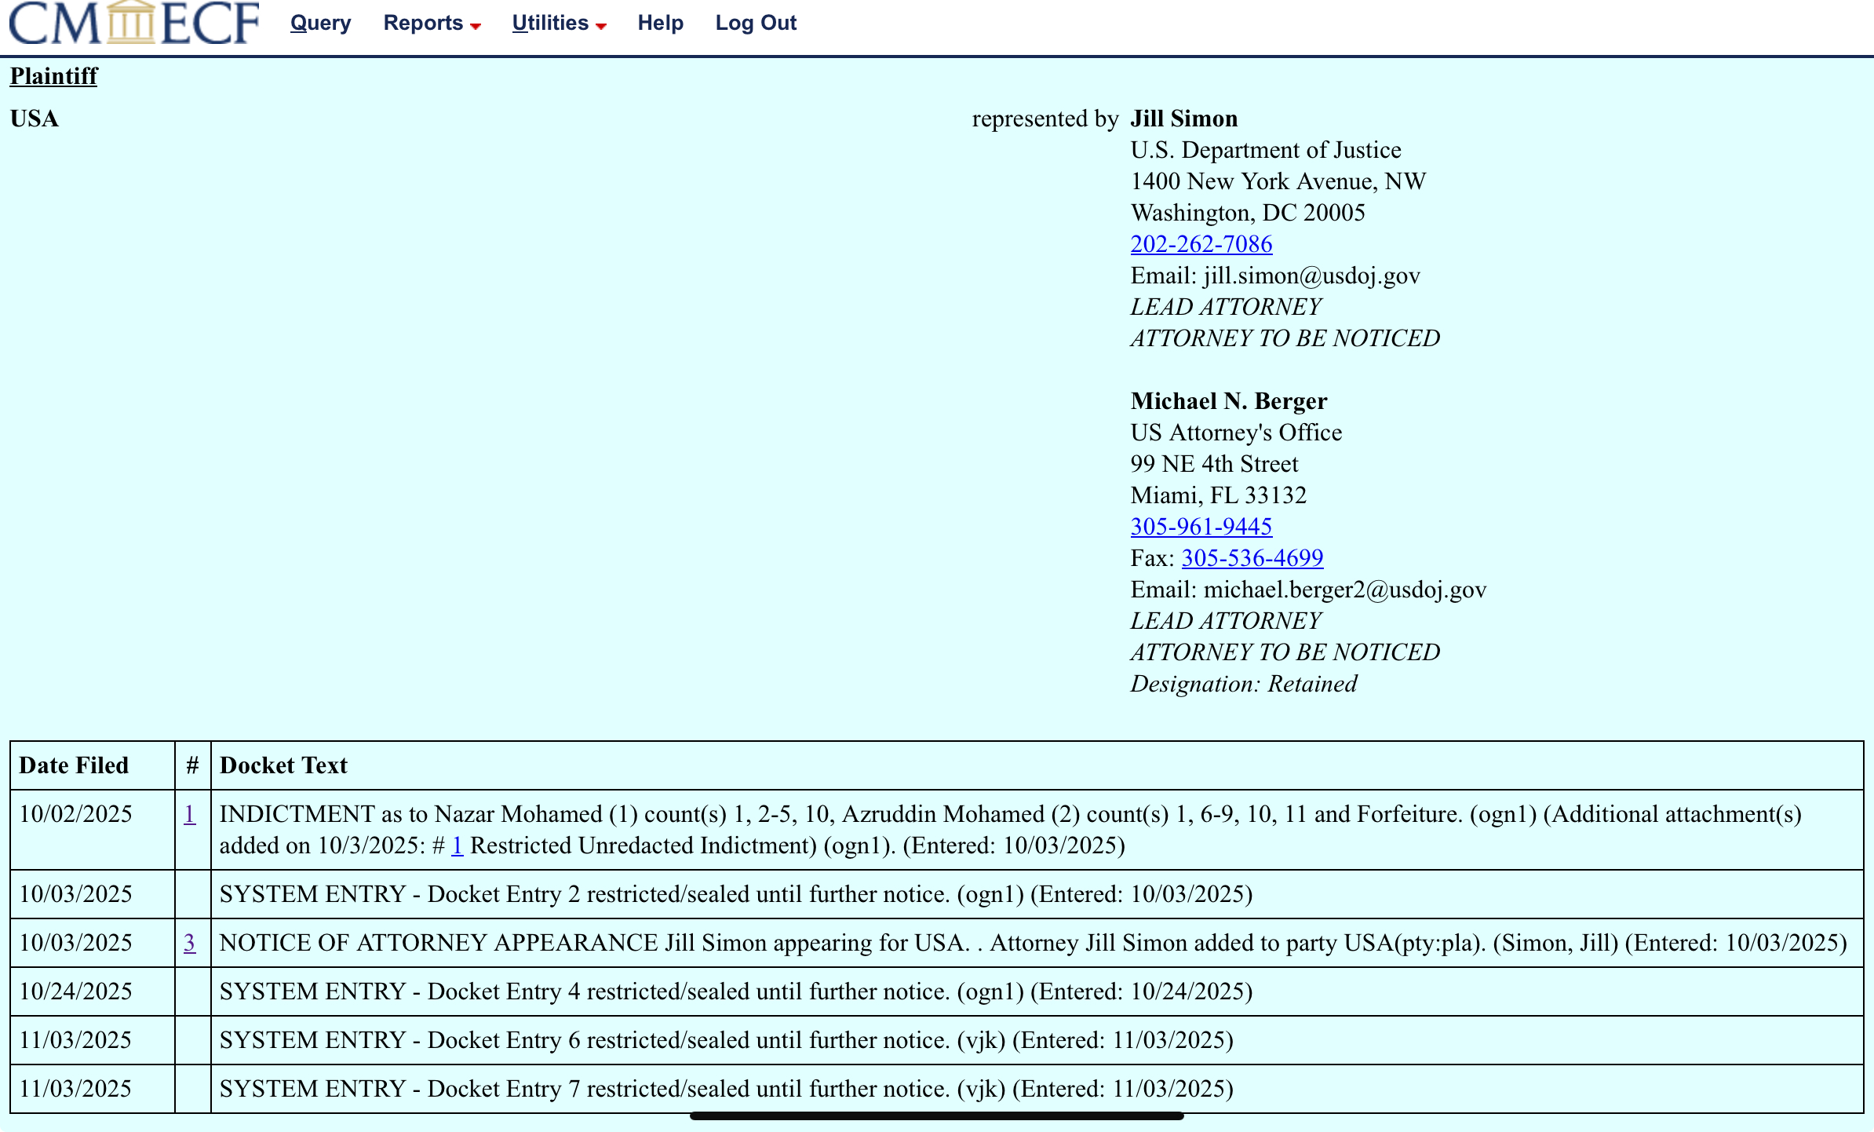This screenshot has height=1132, width=1874.
Task: Open docket entry 1 Indictment document
Action: (x=189, y=814)
